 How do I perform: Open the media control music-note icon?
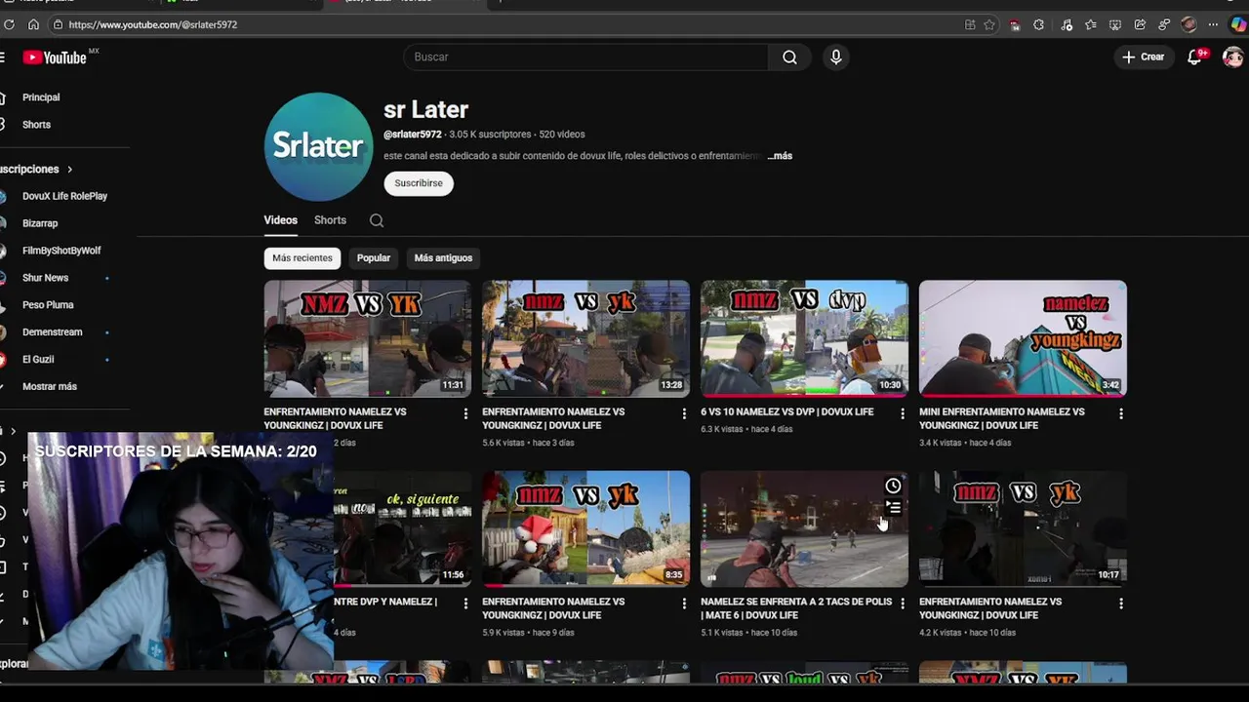click(1066, 24)
